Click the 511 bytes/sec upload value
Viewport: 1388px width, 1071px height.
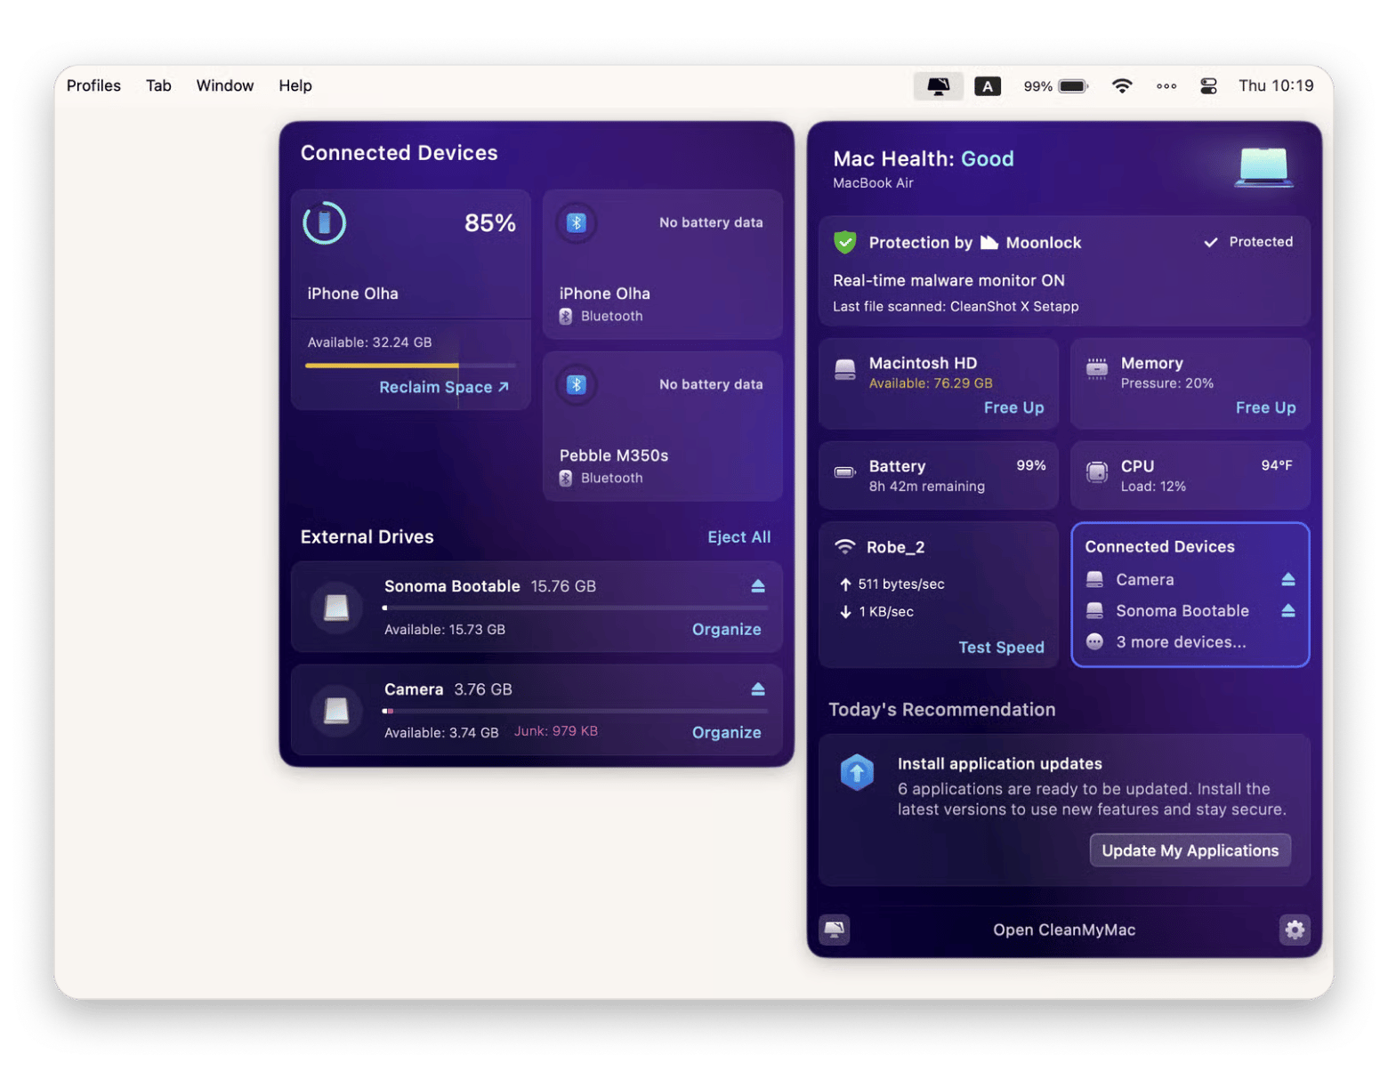point(901,584)
